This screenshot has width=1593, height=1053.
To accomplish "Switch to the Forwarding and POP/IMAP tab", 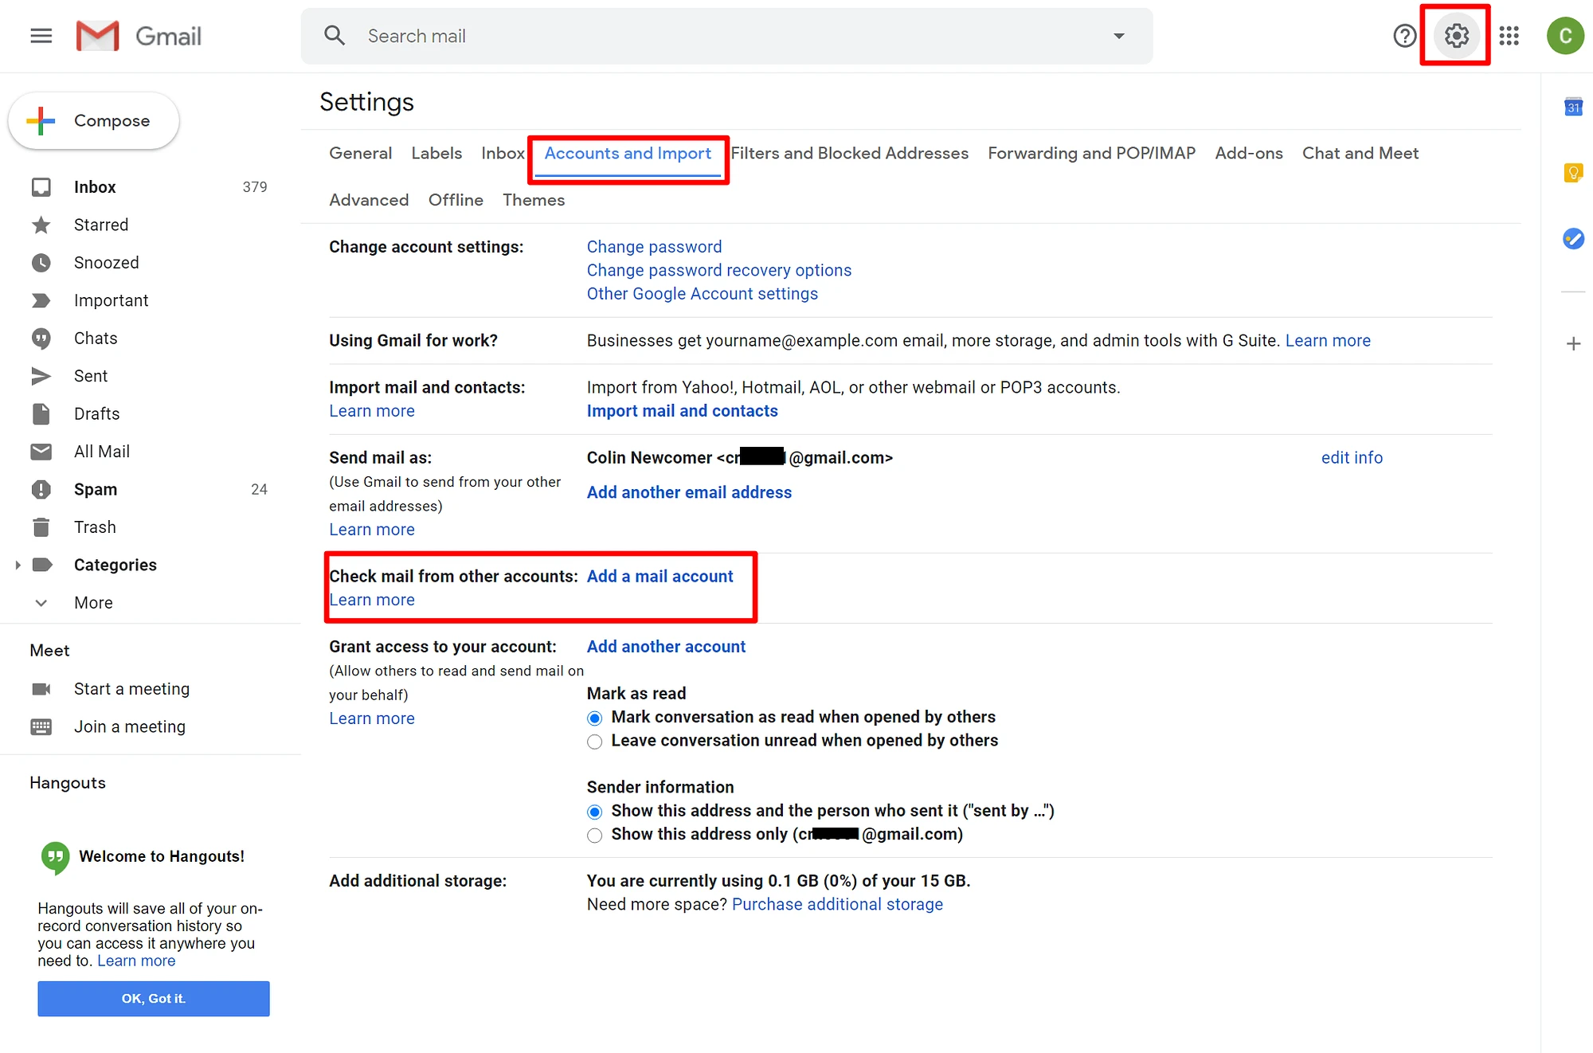I will [x=1091, y=153].
